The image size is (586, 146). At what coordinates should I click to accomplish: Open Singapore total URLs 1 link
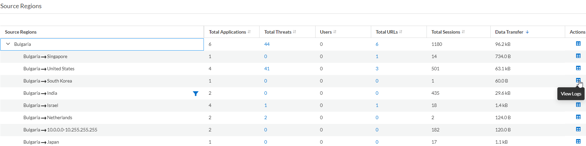point(377,56)
